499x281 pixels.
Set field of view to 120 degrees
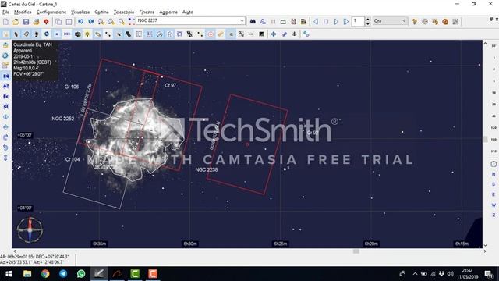pos(494,127)
